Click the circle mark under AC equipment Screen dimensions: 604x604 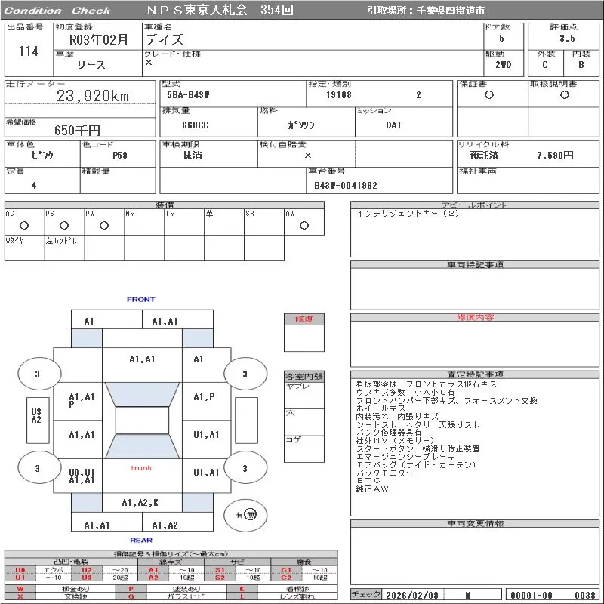tap(24, 225)
